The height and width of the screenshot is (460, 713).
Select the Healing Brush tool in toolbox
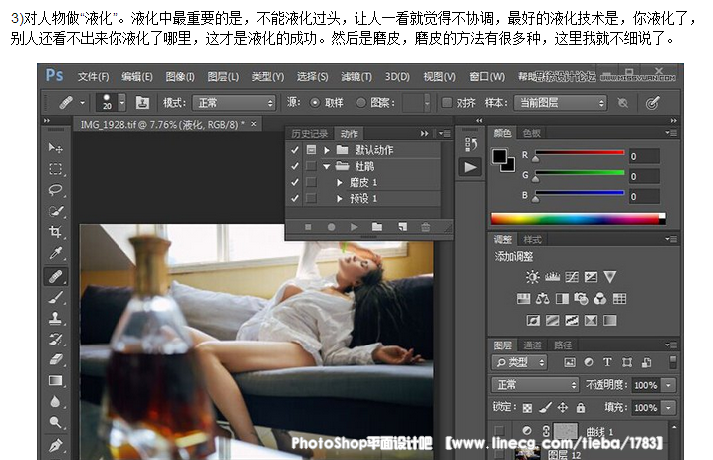pyautogui.click(x=56, y=276)
